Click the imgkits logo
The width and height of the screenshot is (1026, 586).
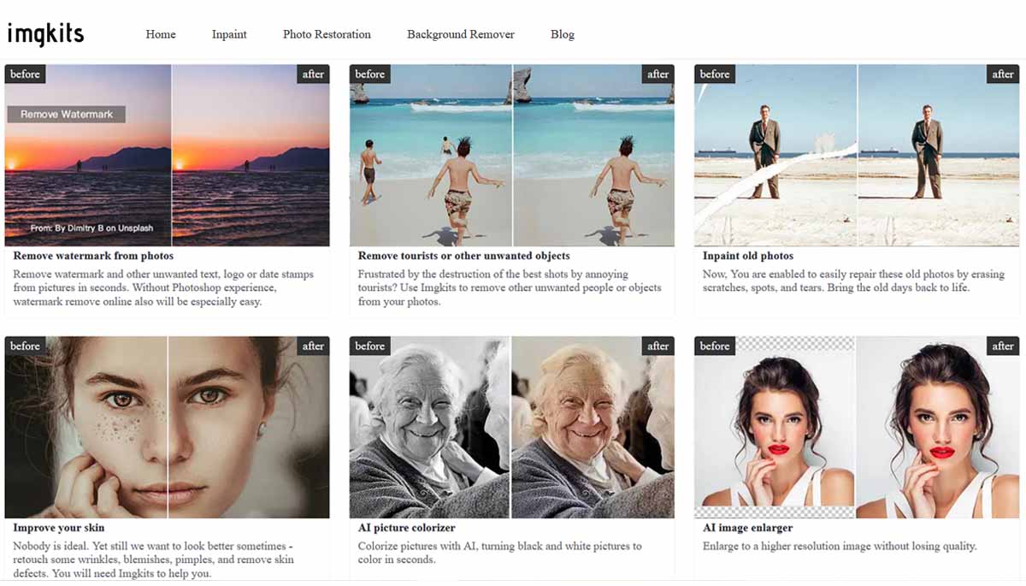pos(45,34)
